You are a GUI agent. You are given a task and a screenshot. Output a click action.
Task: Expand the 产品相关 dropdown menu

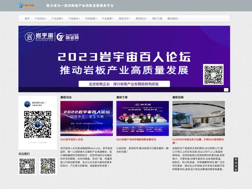(x=74, y=19)
